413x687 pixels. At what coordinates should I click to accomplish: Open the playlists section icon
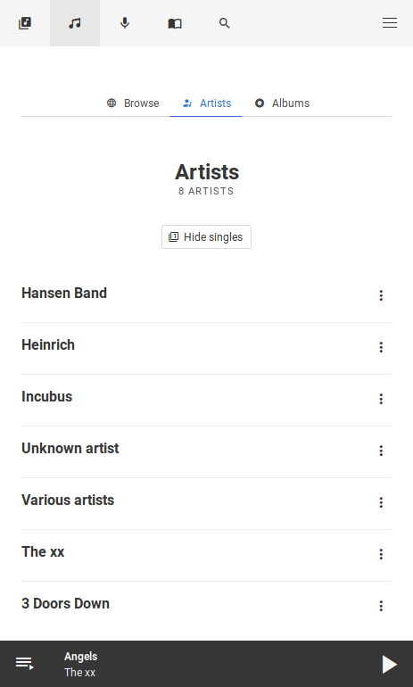pyautogui.click(x=25, y=23)
